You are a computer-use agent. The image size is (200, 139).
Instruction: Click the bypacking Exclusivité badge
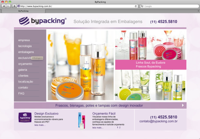25,117
